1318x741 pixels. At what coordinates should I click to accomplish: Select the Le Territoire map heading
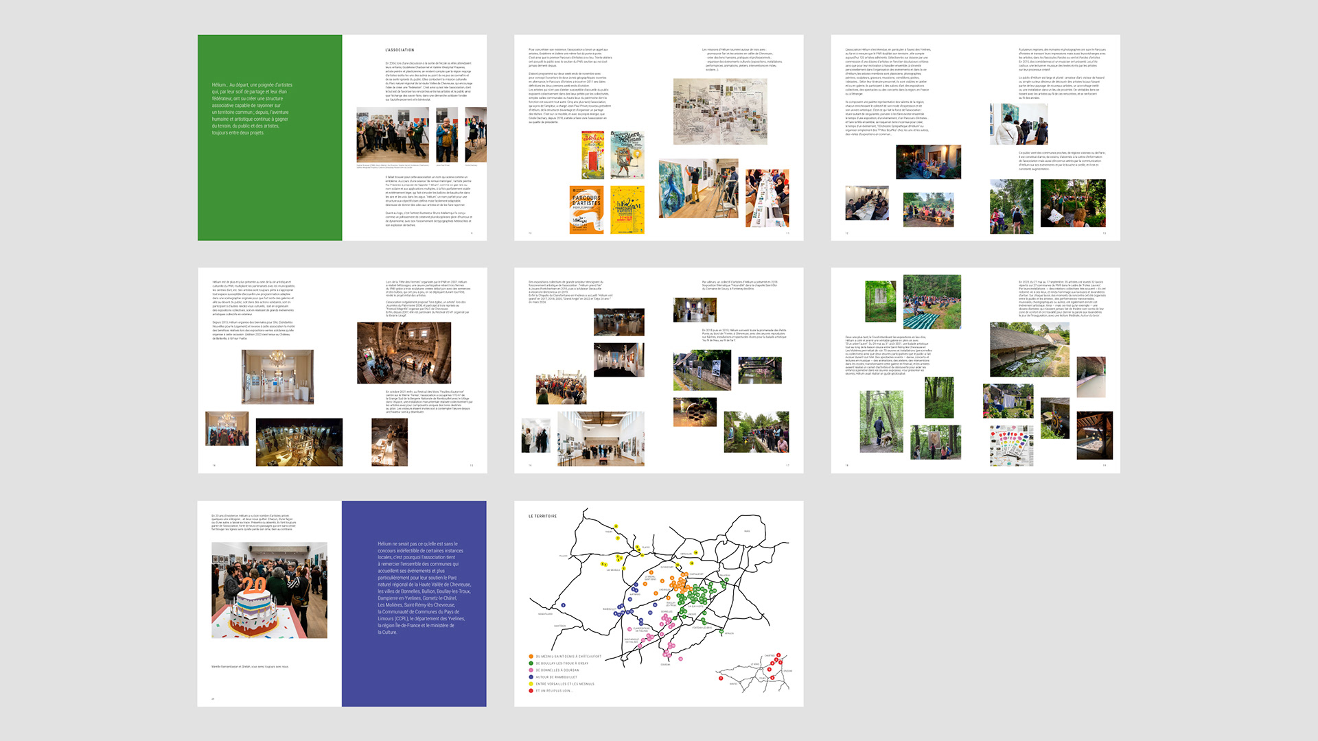[x=542, y=516]
